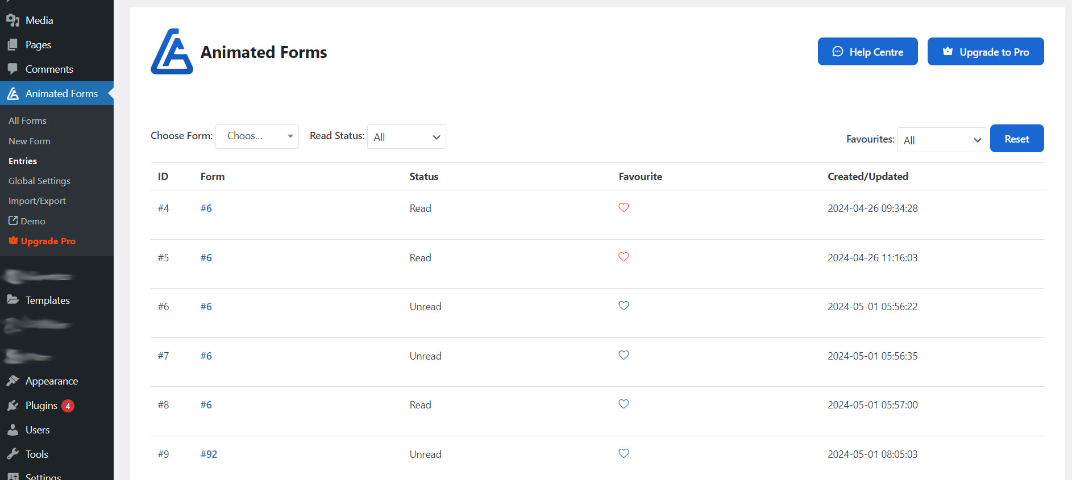Open New Form submenu item
This screenshot has width=1072, height=480.
click(30, 141)
